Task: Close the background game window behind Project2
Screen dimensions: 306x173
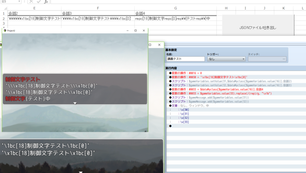Action: [159, 45]
